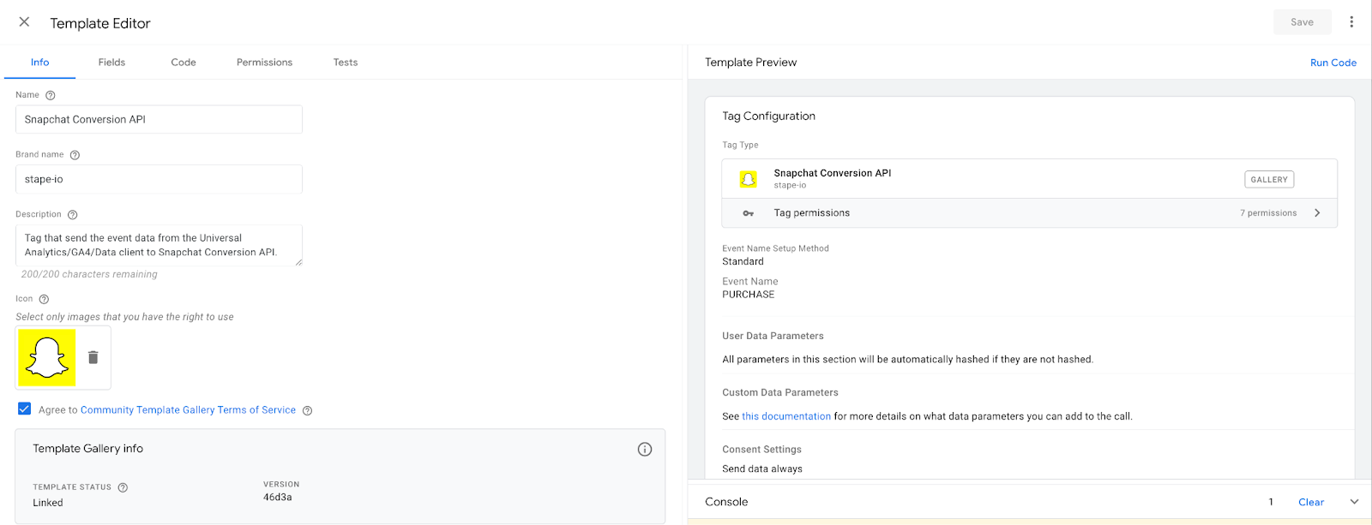This screenshot has width=1372, height=525.
Task: Click the '200/200 characters remaining' counter
Action: coord(89,275)
